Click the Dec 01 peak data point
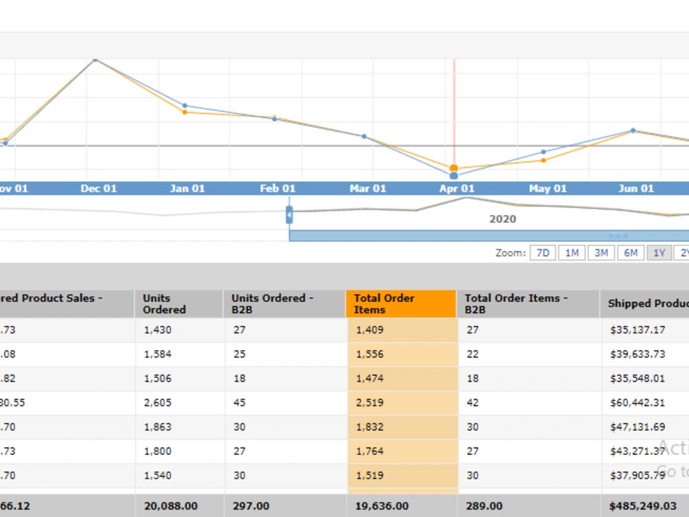Screen dimensions: 689x517 click(95, 60)
